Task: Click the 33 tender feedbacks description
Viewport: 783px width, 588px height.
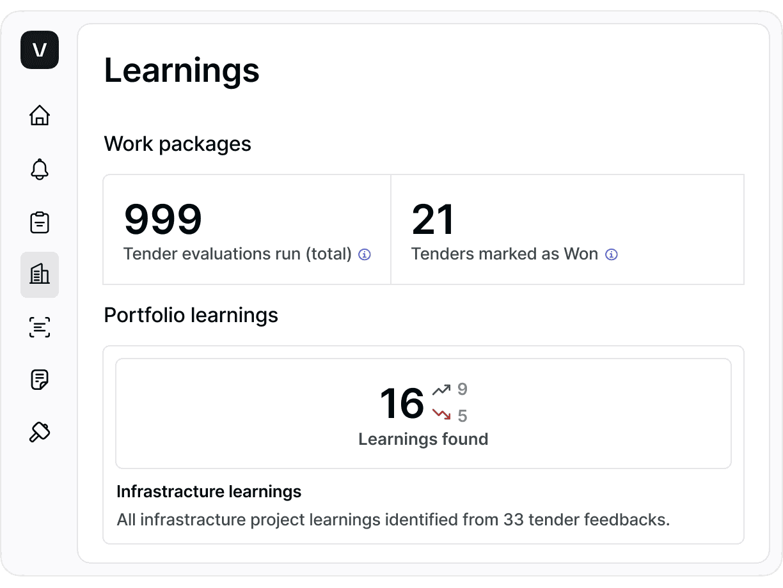Action: (393, 520)
